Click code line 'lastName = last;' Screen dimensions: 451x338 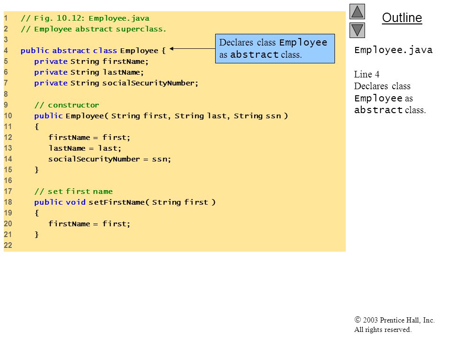85,148
